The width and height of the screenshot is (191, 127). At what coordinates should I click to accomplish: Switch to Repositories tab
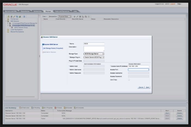tap(25, 11)
